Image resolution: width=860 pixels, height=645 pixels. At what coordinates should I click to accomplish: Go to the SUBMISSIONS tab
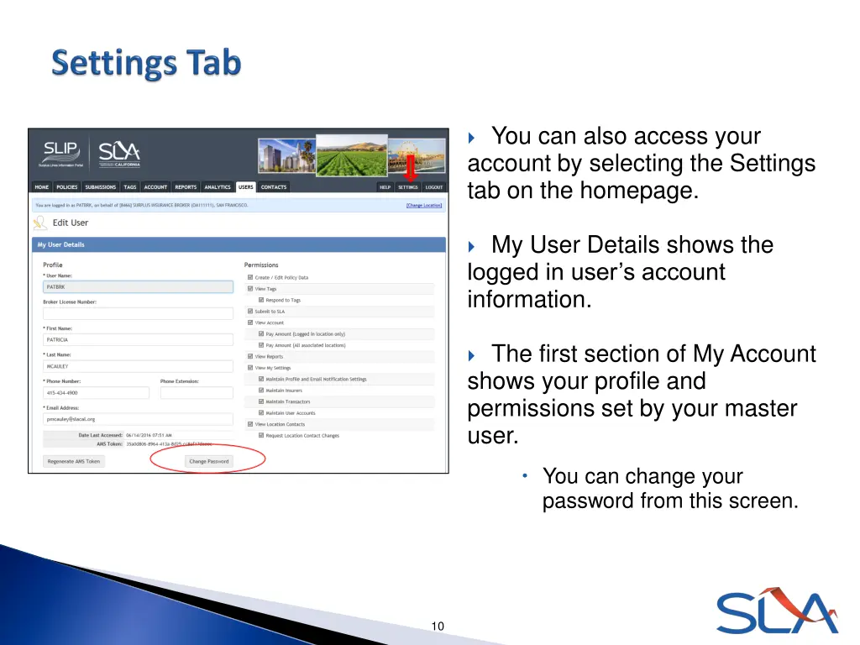coord(101,187)
